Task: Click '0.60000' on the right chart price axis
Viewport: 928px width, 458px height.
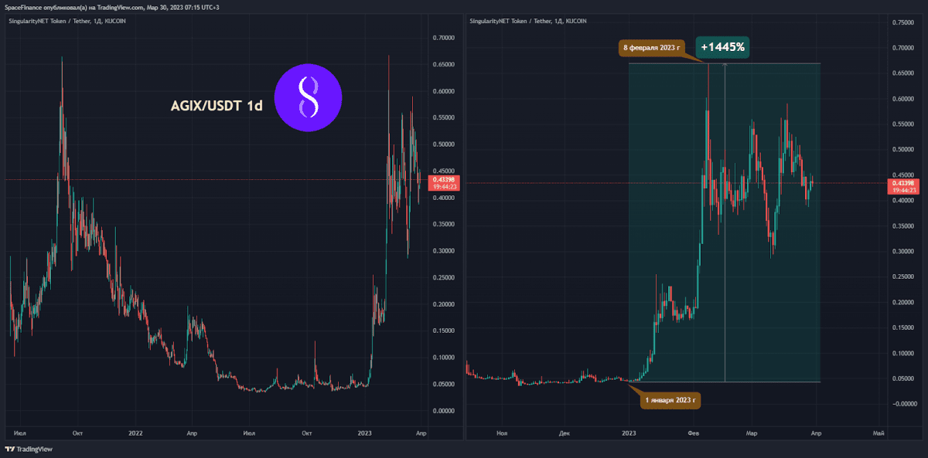Action: tap(903, 99)
